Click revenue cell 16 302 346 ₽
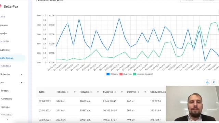Viewport: 219px width, 123px height. (x=110, y=110)
